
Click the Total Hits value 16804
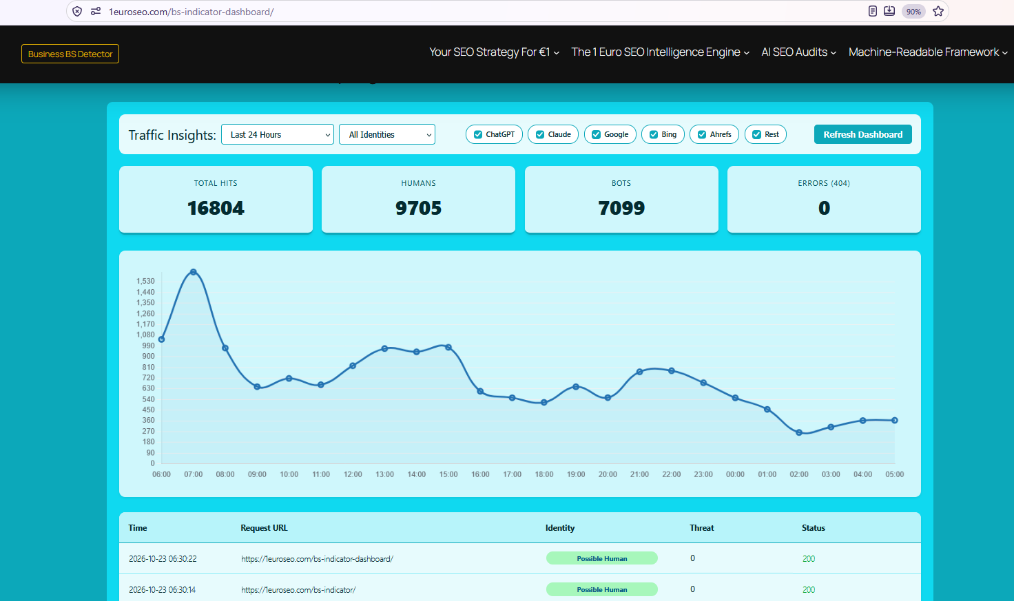click(216, 208)
